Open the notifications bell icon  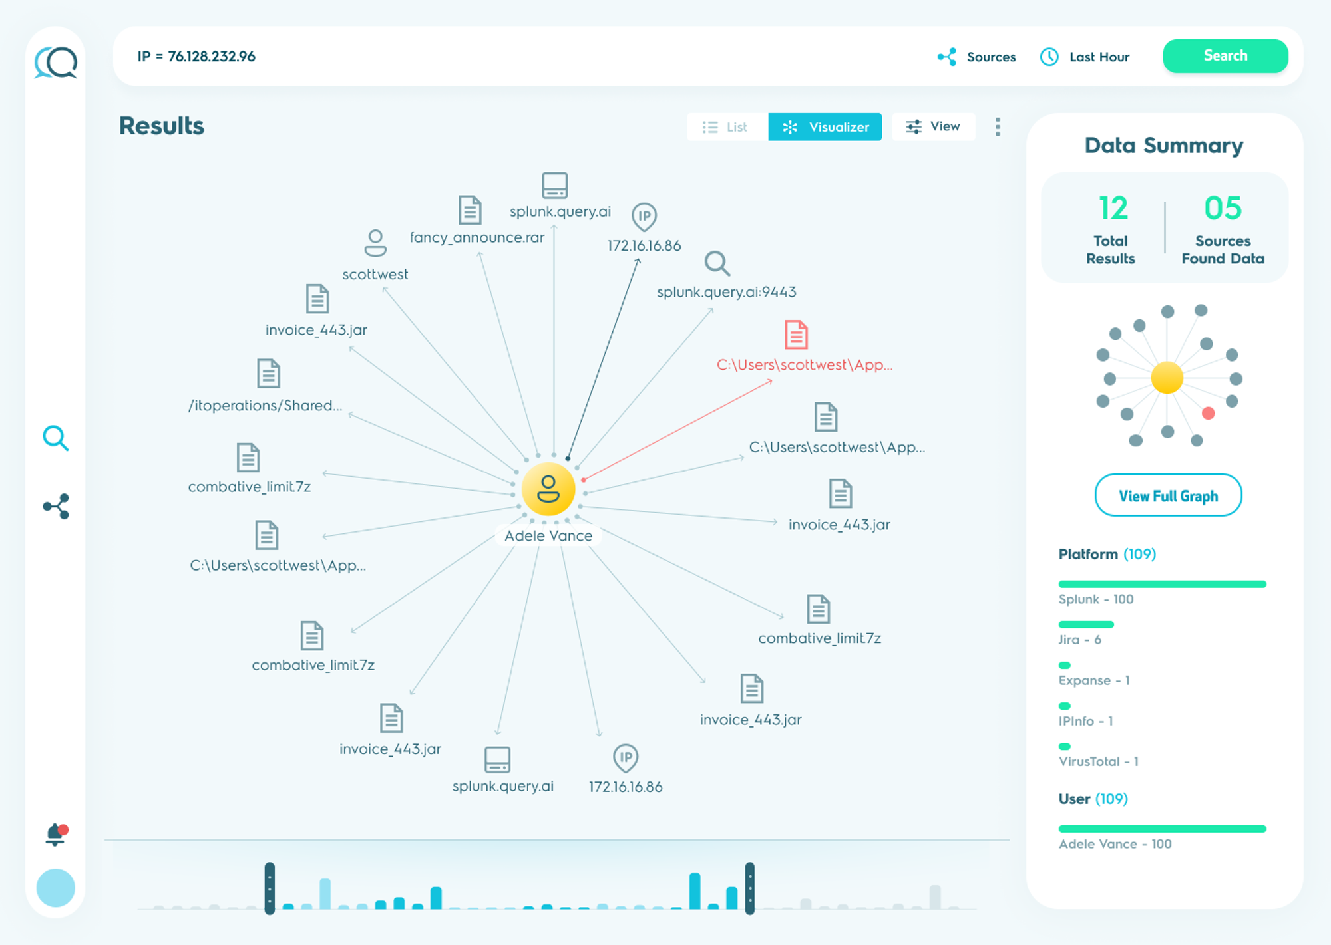[x=56, y=834]
